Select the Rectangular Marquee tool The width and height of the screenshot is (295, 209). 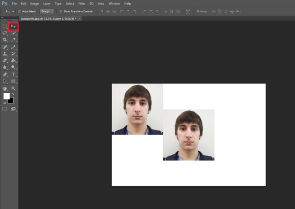5,26
